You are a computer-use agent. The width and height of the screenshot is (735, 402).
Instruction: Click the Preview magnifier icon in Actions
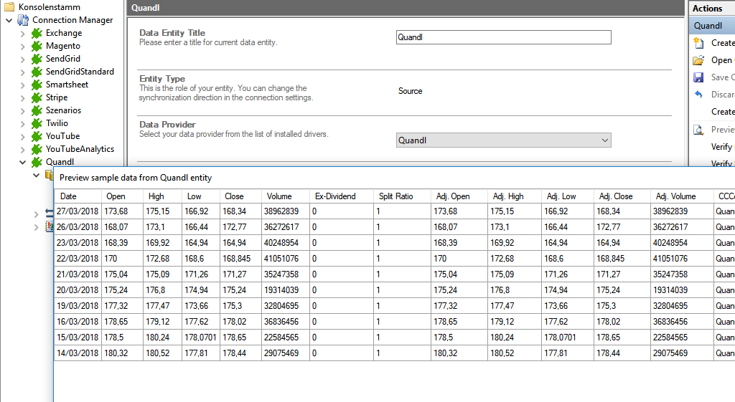tap(698, 130)
